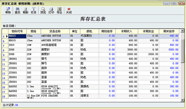The width and height of the screenshot is (186, 109).
Task: Click 3.3mm spec in row 17
Action: point(33,92)
